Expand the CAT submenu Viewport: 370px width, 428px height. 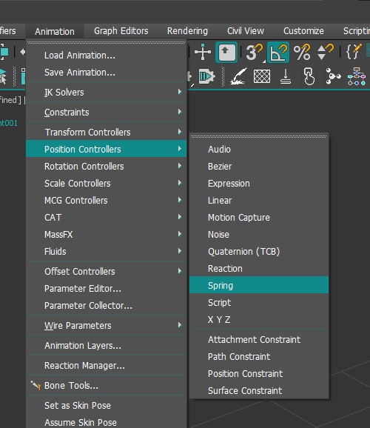coord(107,217)
